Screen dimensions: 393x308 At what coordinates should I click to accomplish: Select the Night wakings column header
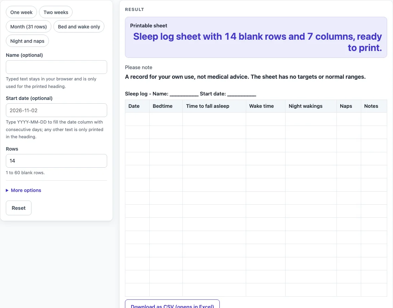pyautogui.click(x=311, y=106)
